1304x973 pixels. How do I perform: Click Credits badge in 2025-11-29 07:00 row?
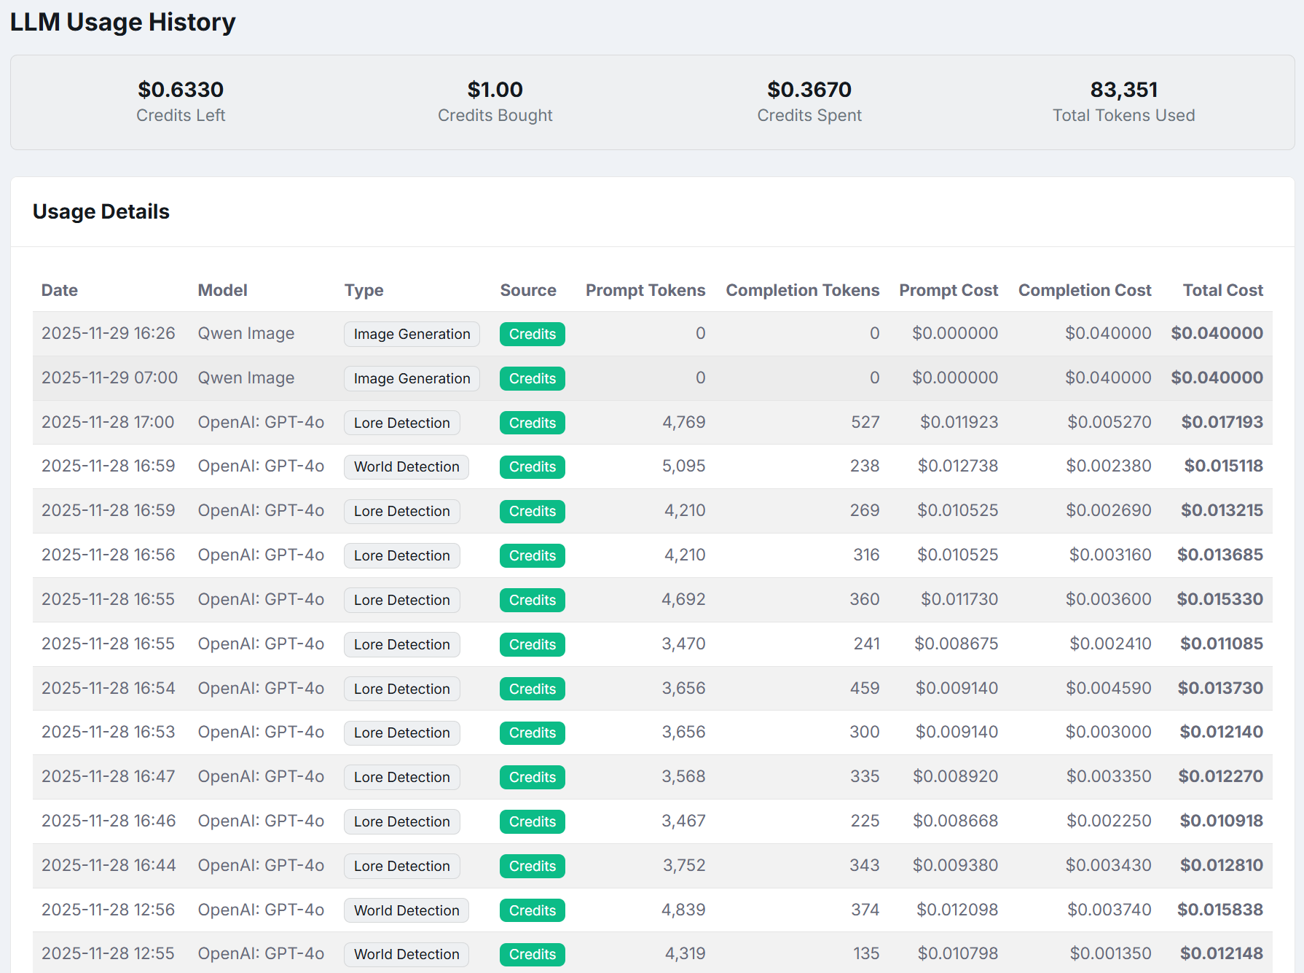coord(533,378)
